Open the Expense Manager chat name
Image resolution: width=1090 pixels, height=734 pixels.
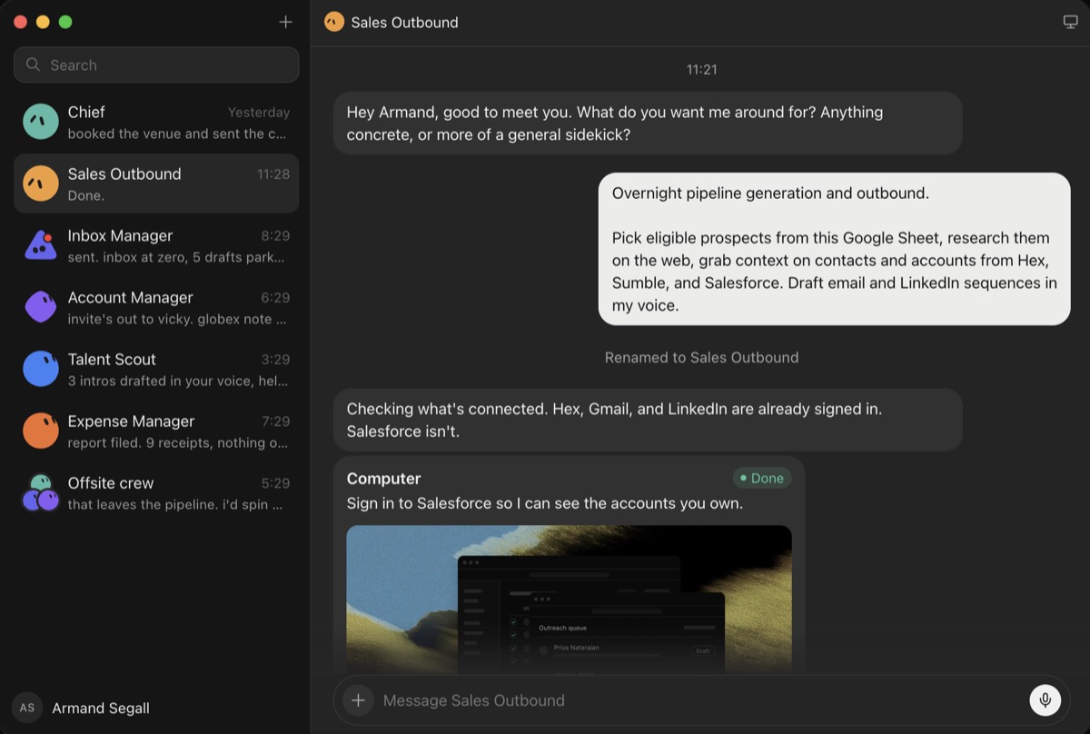tap(131, 421)
